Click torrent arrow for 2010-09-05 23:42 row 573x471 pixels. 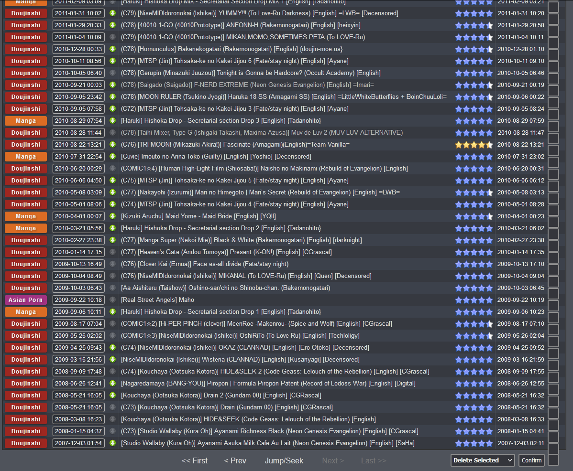112,96
